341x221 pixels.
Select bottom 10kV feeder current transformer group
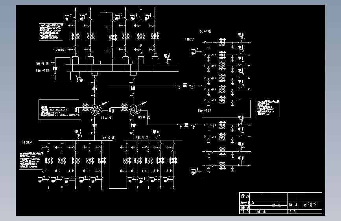coord(222,166)
